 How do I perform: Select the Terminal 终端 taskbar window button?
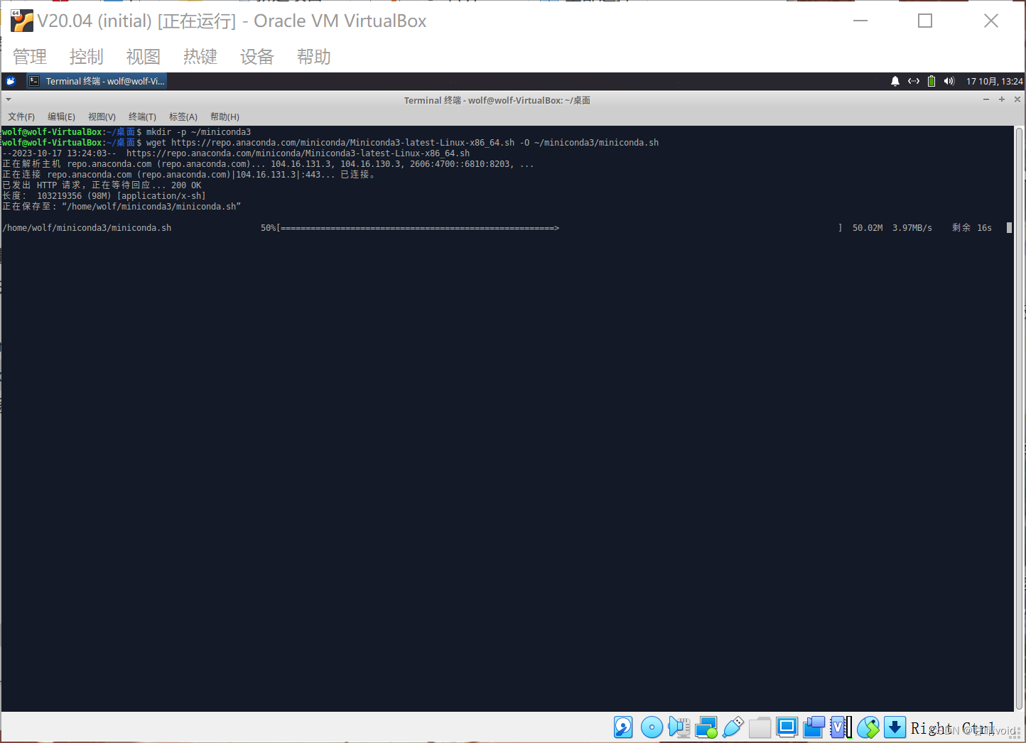click(97, 81)
